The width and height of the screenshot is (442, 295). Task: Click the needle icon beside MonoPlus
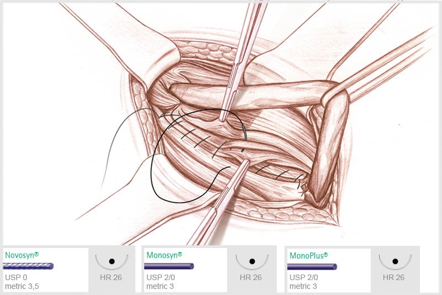click(x=395, y=262)
